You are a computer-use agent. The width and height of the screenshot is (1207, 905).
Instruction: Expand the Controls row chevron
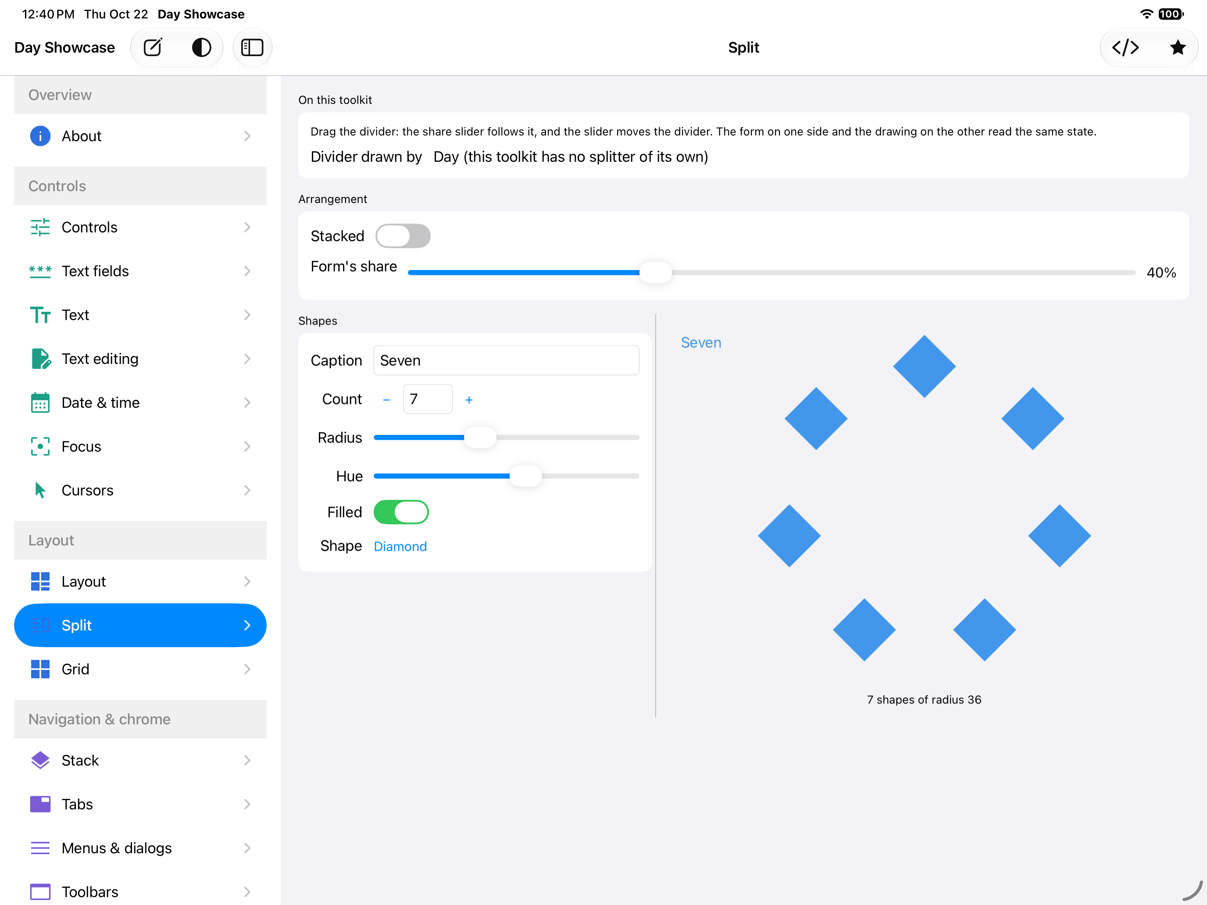(247, 227)
